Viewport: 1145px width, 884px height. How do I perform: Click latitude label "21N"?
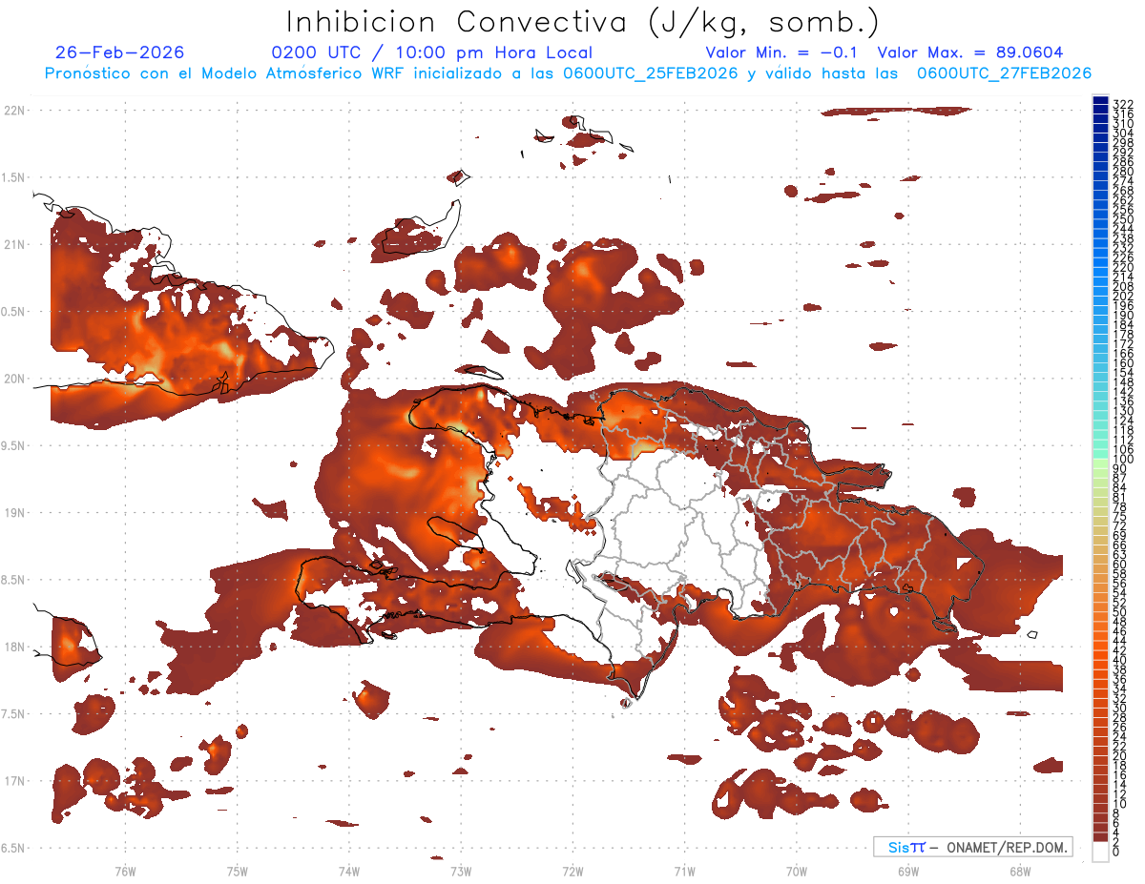(14, 244)
